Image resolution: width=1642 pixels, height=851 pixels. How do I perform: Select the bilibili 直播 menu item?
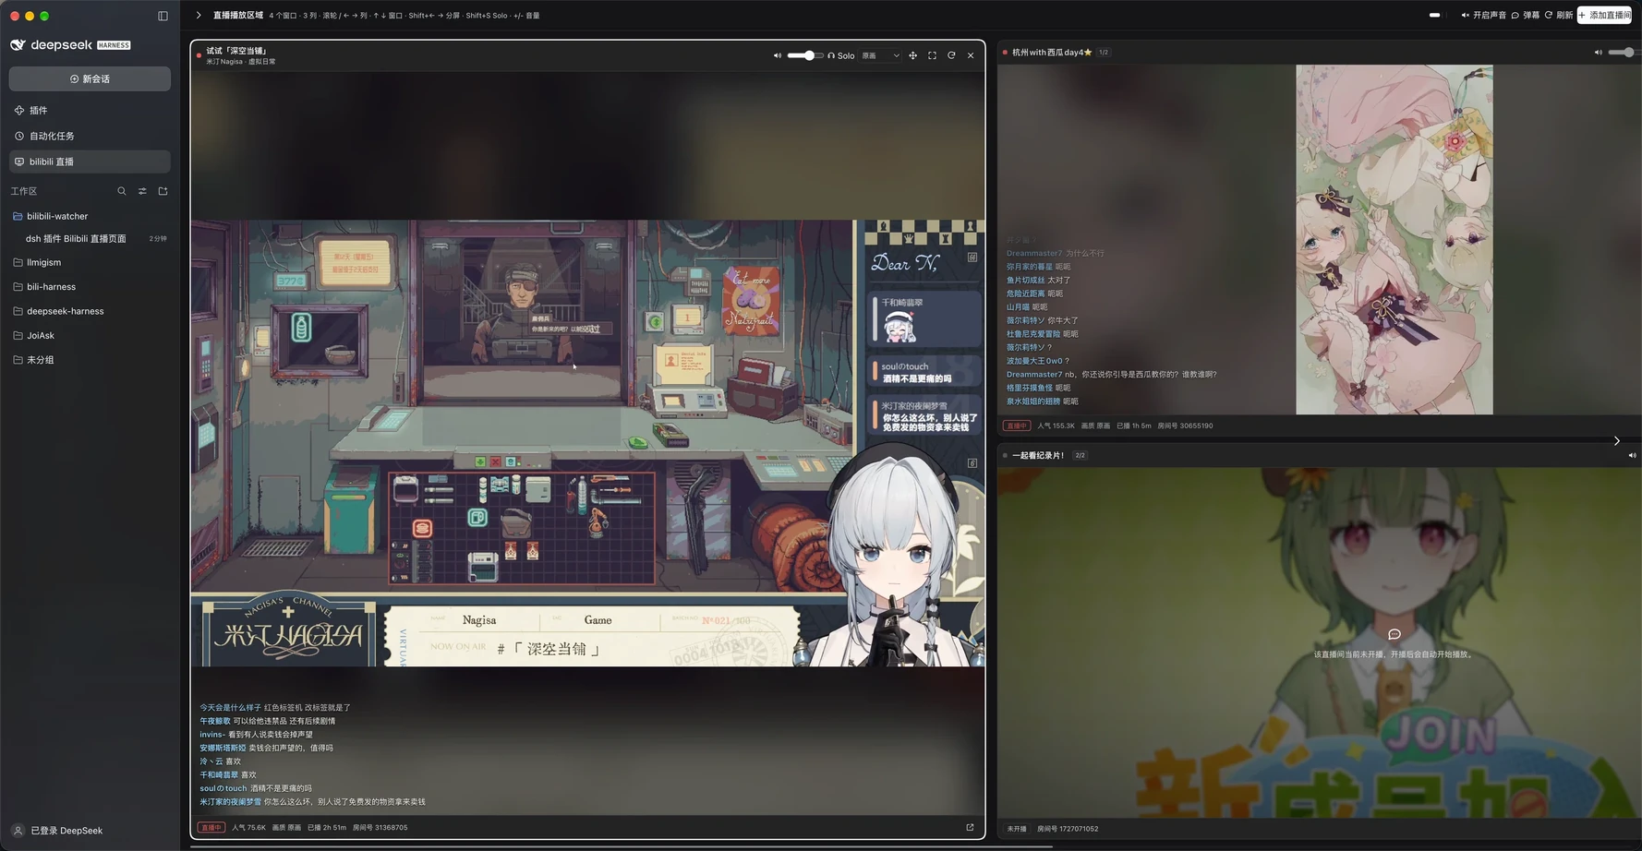[90, 162]
